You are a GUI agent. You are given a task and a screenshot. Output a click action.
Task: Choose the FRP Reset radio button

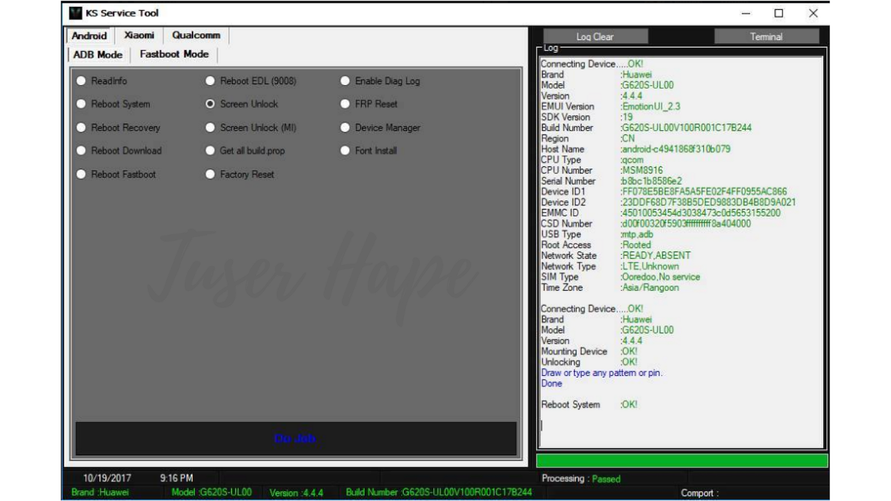tap(345, 104)
